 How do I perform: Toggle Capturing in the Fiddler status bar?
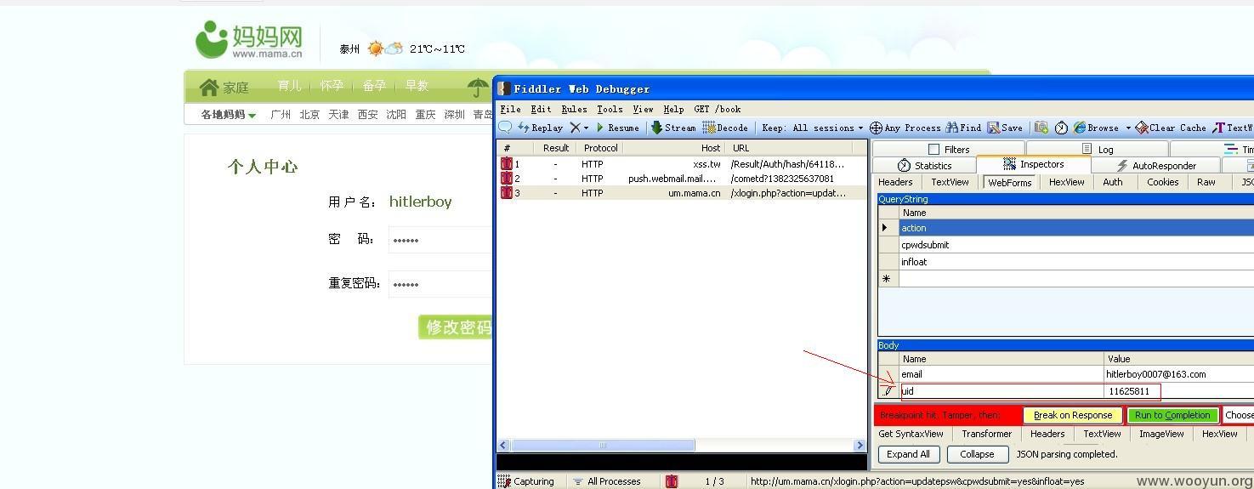[x=526, y=481]
